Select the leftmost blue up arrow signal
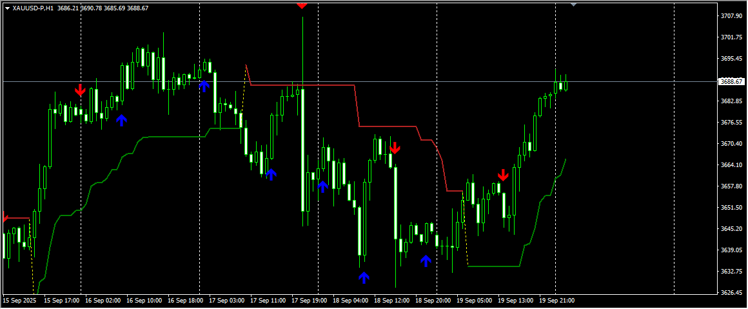The width and height of the screenshot is (748, 309). click(122, 120)
